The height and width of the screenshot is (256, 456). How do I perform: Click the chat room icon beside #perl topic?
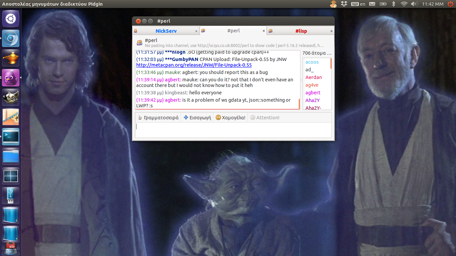(140, 43)
